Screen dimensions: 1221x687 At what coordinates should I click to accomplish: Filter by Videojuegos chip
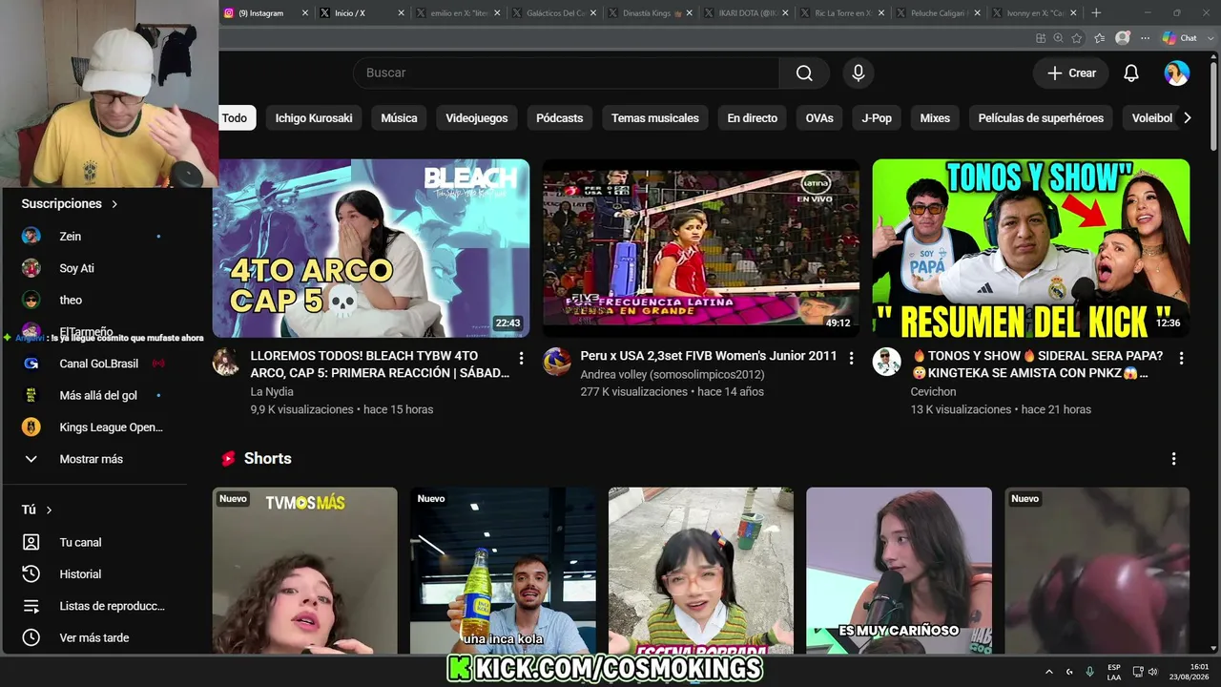477,118
